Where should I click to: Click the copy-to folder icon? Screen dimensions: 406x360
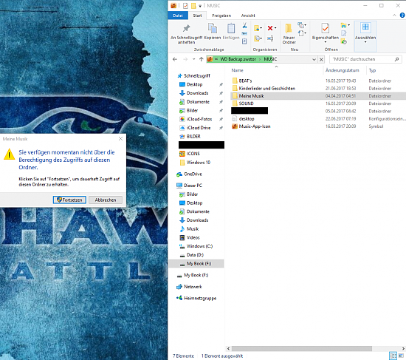pyautogui.click(x=257, y=38)
